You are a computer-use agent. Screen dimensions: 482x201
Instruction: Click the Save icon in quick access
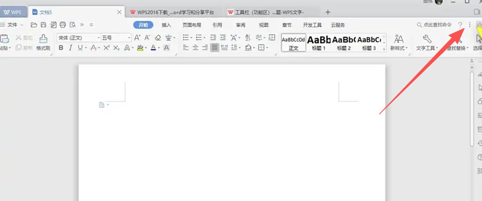(44, 25)
